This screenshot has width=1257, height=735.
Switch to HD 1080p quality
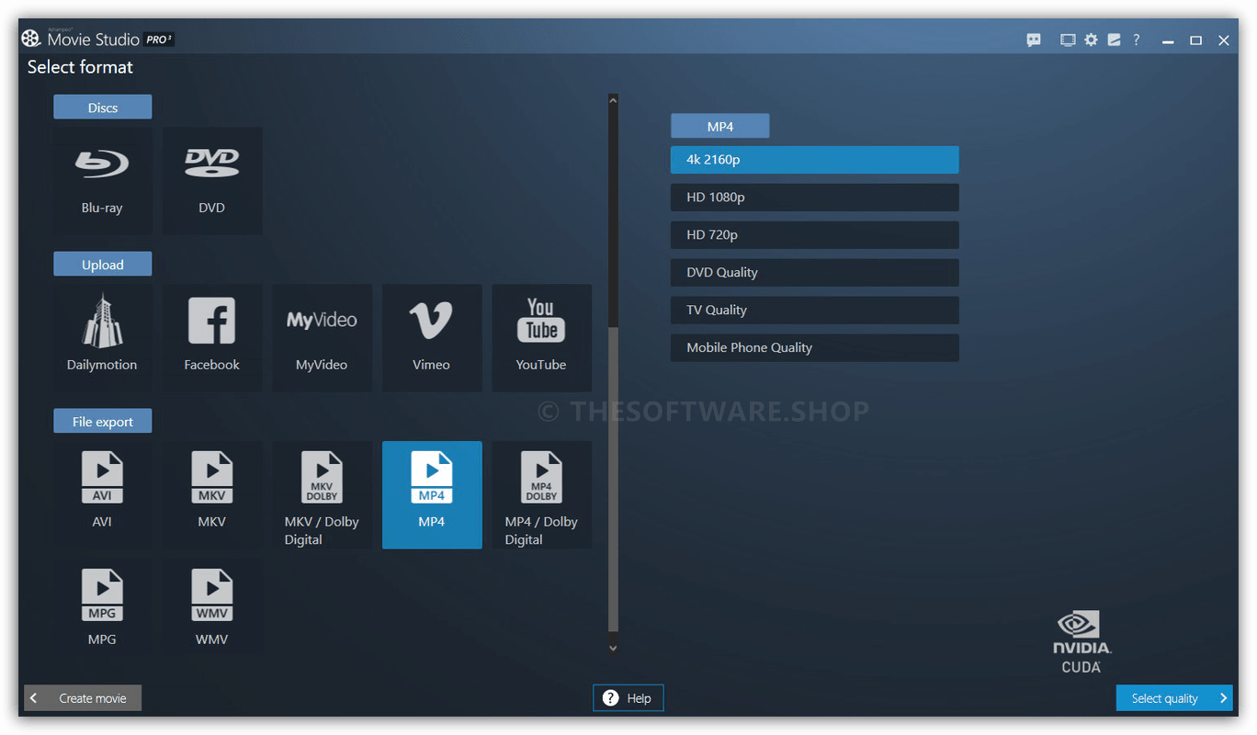pyautogui.click(x=814, y=197)
